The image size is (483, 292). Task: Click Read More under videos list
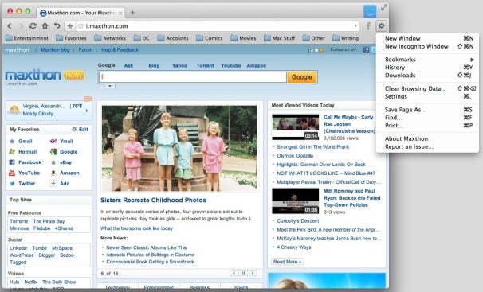pos(288,262)
